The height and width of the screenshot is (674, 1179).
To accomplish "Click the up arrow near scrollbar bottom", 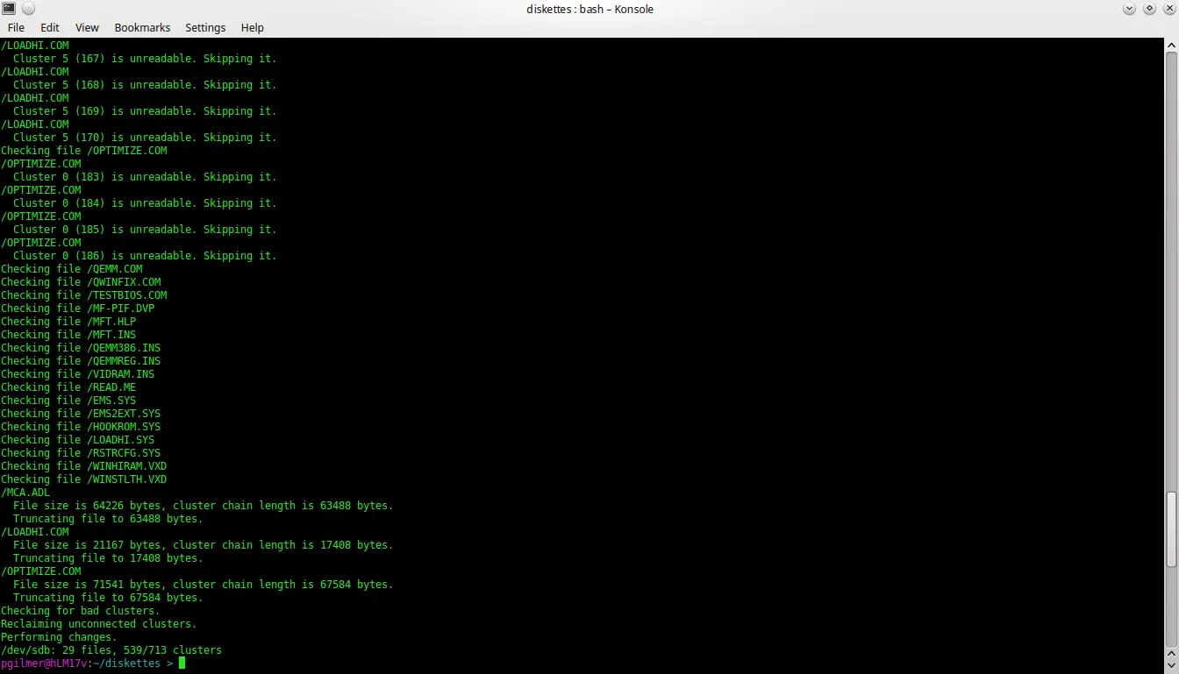I will 1171,653.
